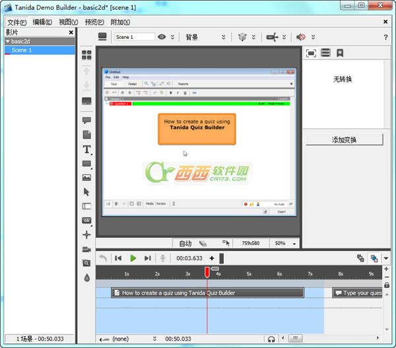Image resolution: width=396 pixels, height=348 pixels.
Task: Select the rectangle shape tool
Action: pos(86,164)
